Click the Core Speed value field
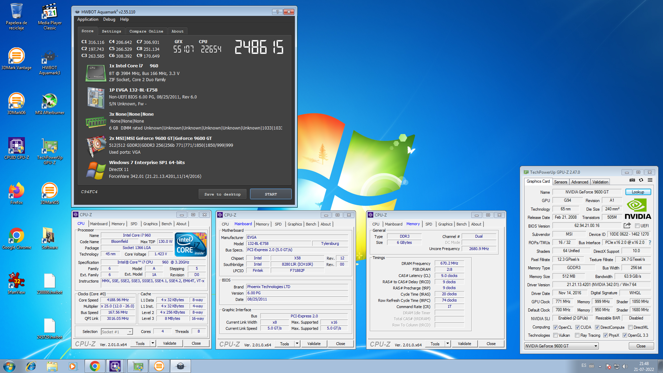This screenshot has height=373, width=663. point(118,300)
